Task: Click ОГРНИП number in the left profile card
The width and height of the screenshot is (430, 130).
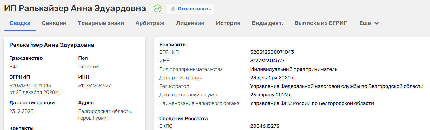Action: (x=30, y=86)
